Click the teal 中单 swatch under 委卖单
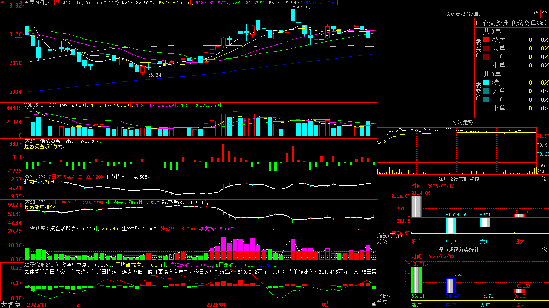The image size is (549, 308). tap(486, 100)
